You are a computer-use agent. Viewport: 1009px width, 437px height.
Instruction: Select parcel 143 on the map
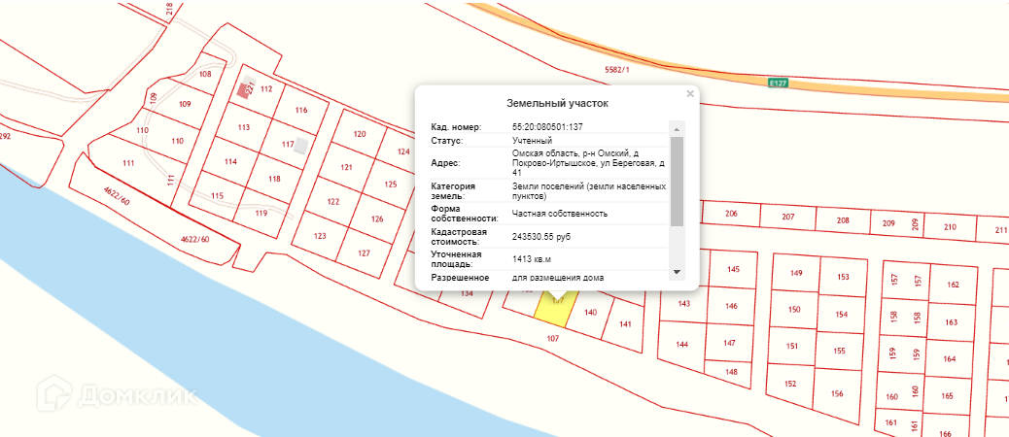(684, 303)
